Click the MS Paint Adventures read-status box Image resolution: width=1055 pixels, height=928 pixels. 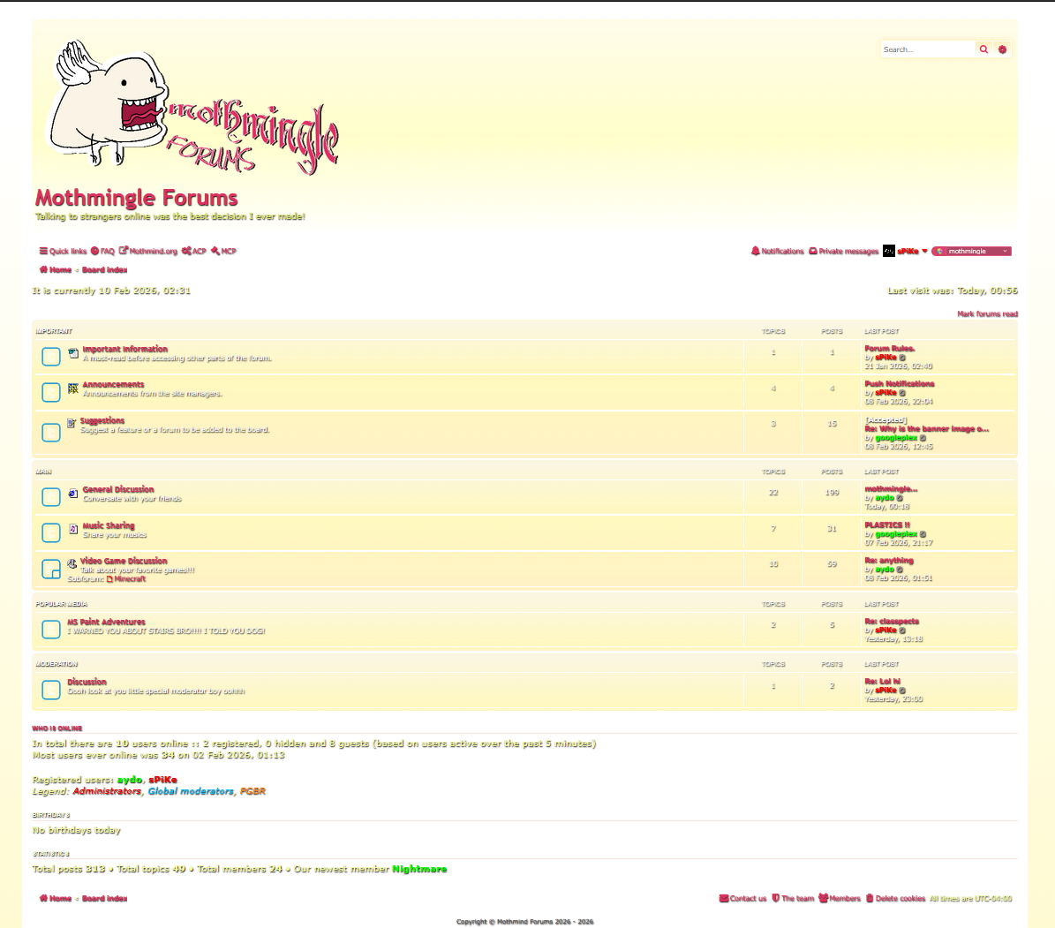(51, 630)
